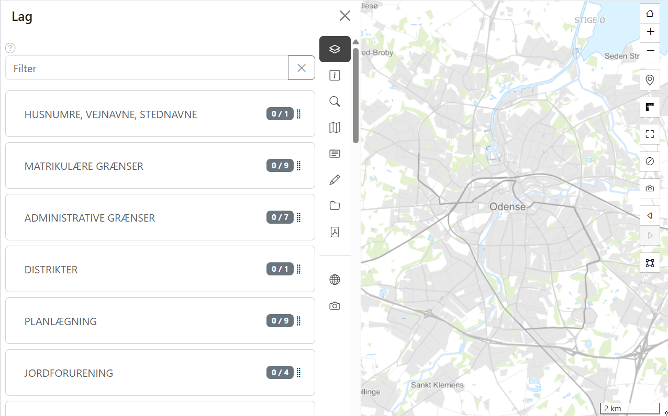Open the pencil drawing tool panel
Viewport: 668px width, 416px height.
(x=335, y=180)
